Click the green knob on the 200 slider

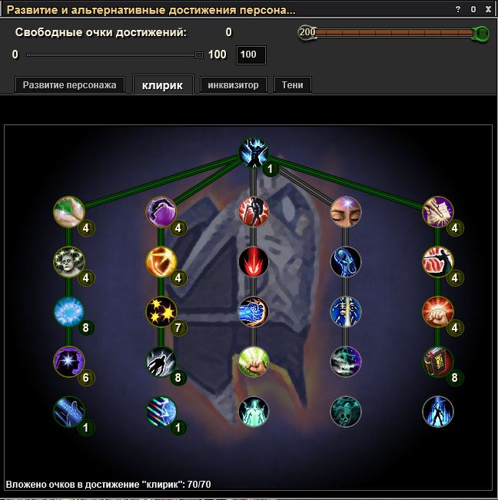tap(481, 33)
